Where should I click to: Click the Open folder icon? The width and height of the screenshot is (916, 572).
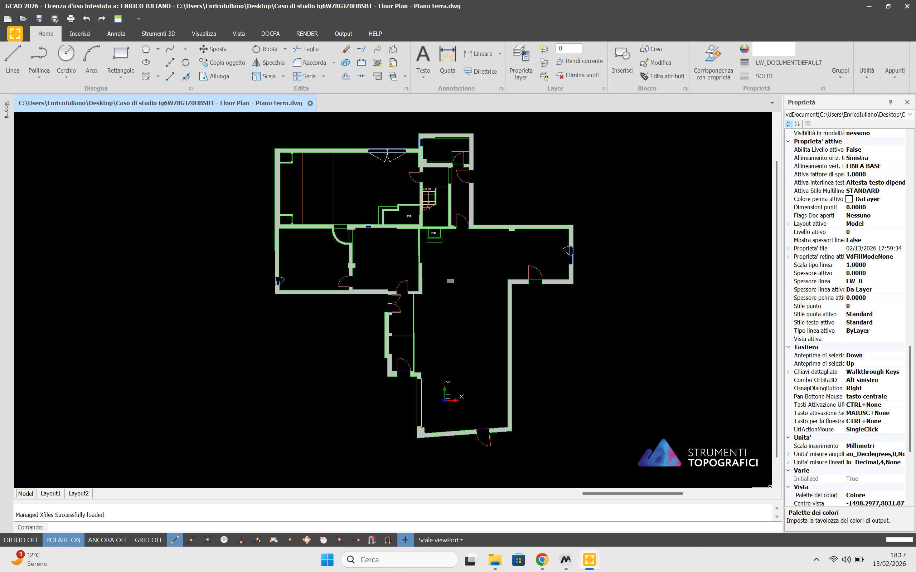coord(23,19)
